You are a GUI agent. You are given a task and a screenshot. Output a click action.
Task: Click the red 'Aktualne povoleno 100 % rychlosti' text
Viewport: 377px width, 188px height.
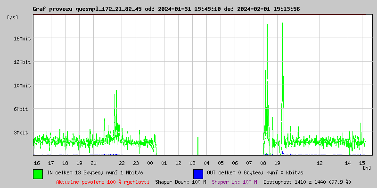[103, 182]
